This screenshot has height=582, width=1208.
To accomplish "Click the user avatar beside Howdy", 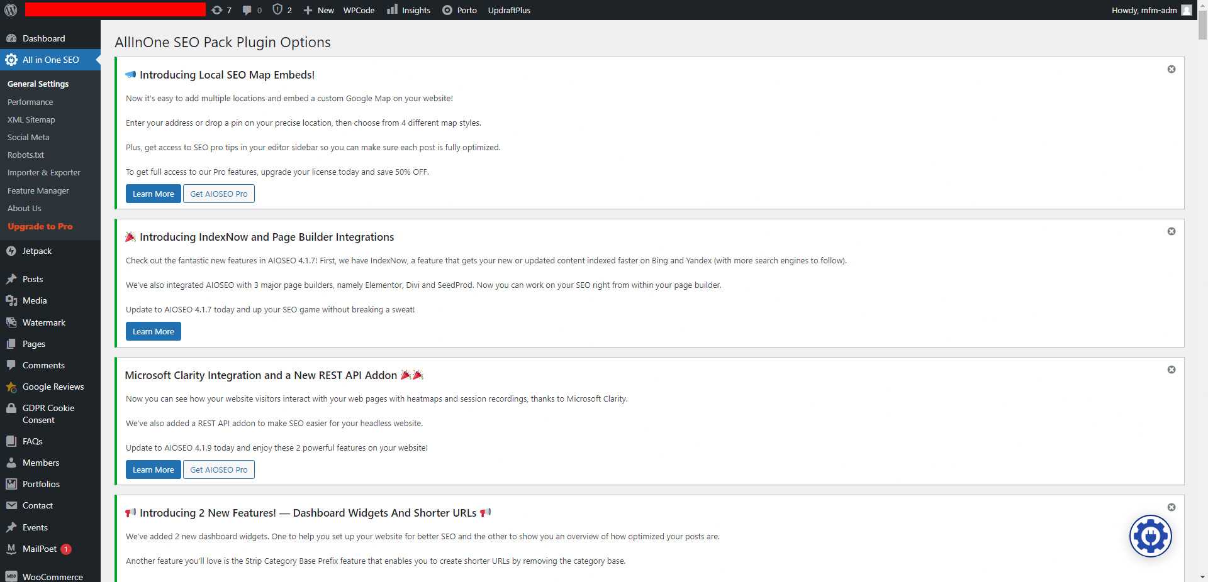I will 1187,10.
